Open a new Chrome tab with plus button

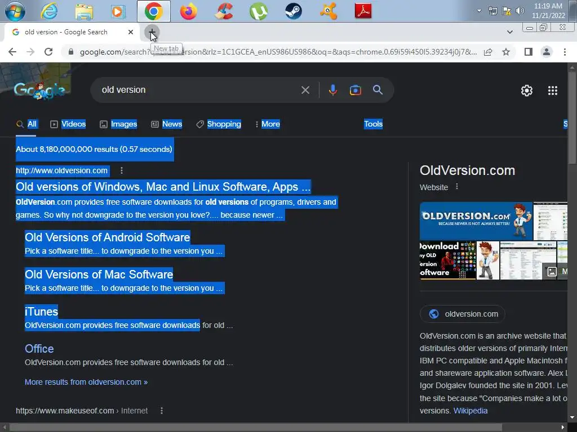(152, 32)
